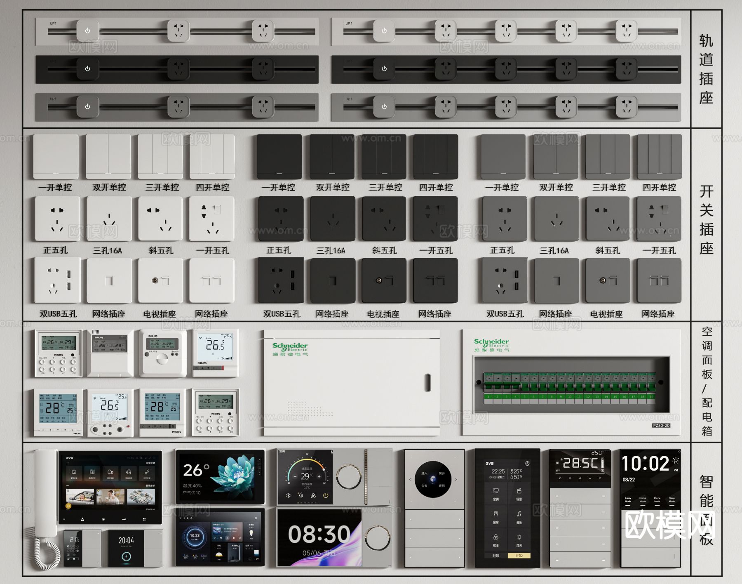
Task: Tap the plus button beside 29°C setpoint
Action: [x=319, y=476]
